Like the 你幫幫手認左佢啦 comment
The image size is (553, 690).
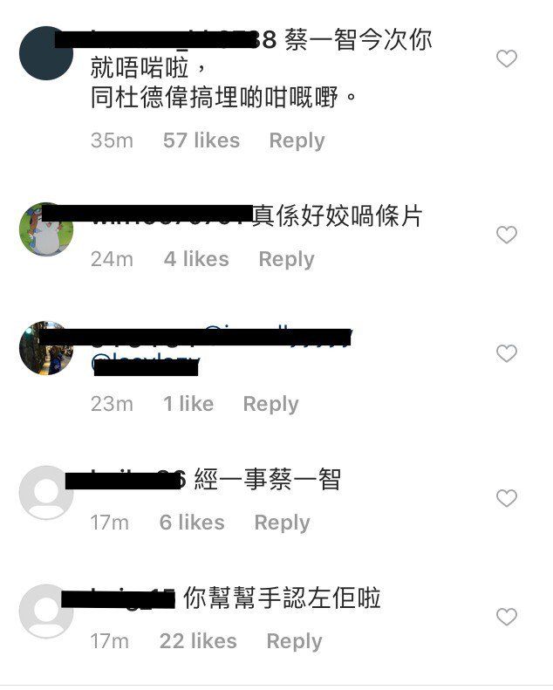[x=507, y=617]
